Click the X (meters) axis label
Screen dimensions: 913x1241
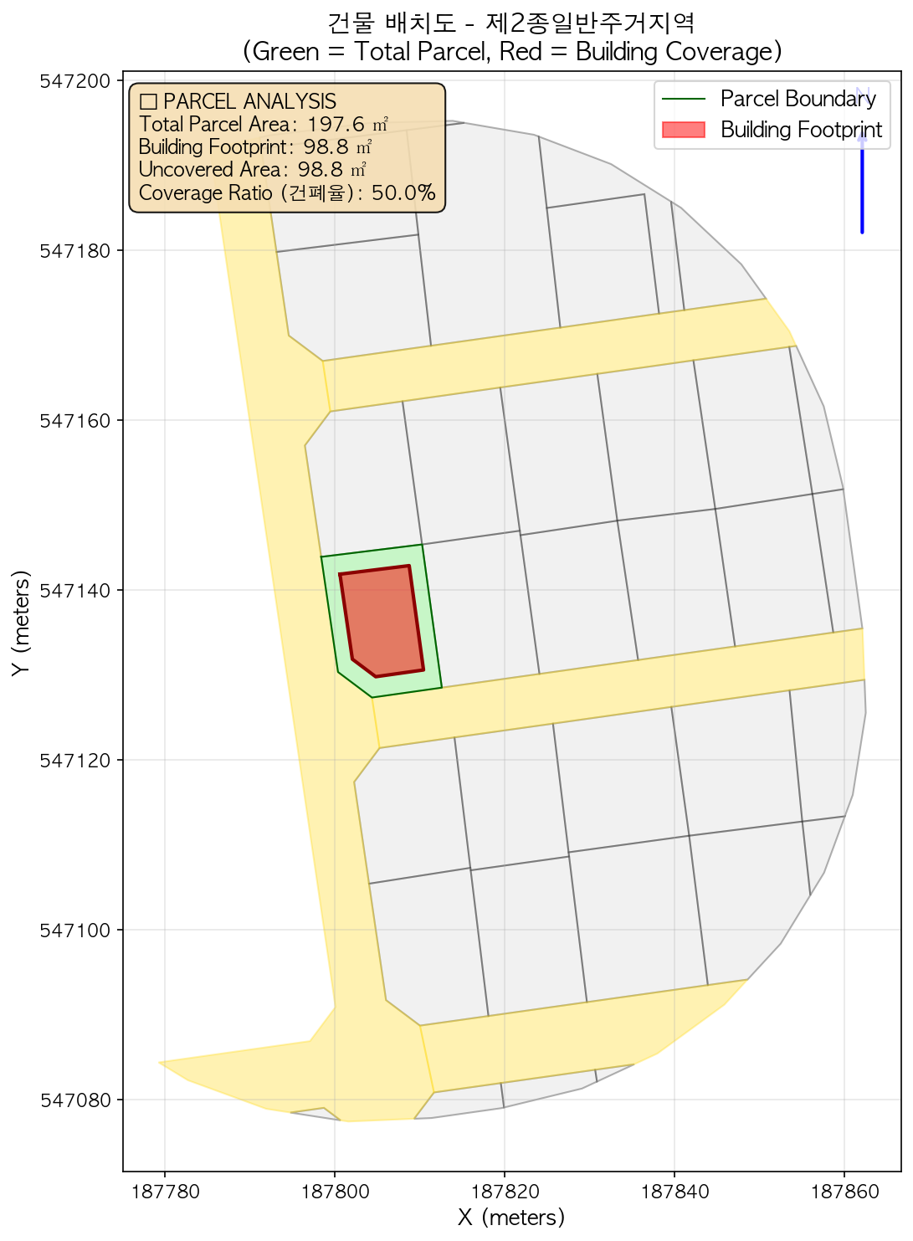pyautogui.click(x=511, y=1217)
